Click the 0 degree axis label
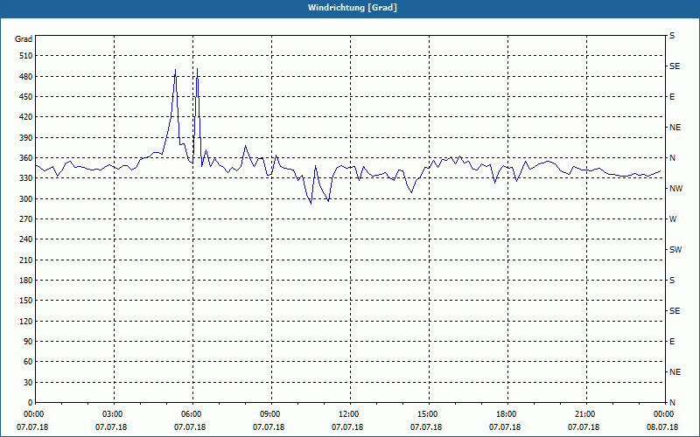Screen dimensions: 700x437 tap(30, 403)
